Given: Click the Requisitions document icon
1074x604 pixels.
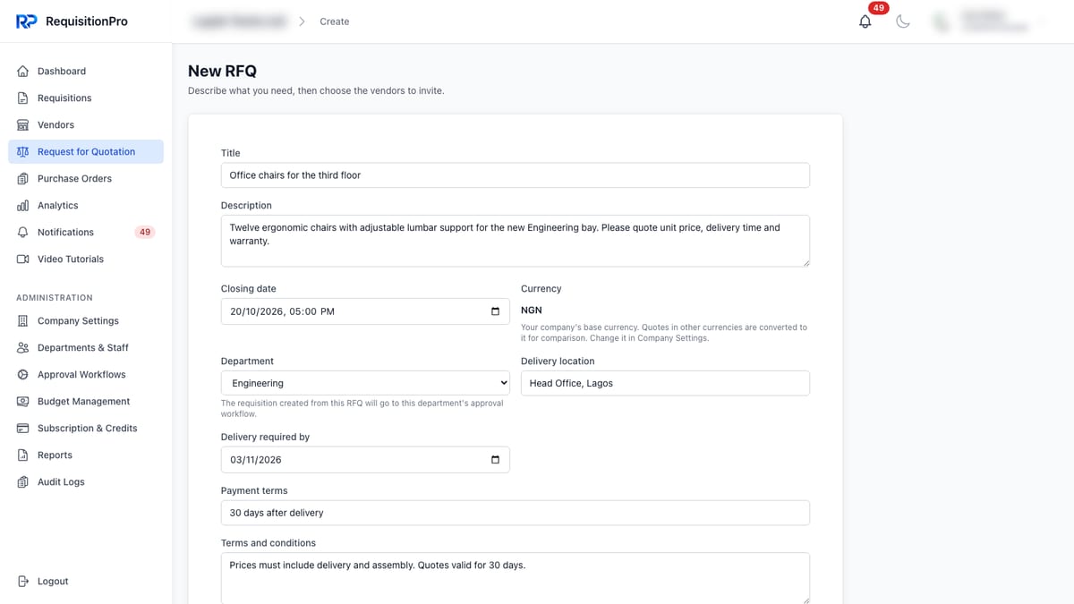Looking at the screenshot, I should tap(23, 98).
